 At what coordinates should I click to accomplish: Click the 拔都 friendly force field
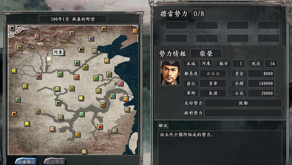tap(243, 103)
